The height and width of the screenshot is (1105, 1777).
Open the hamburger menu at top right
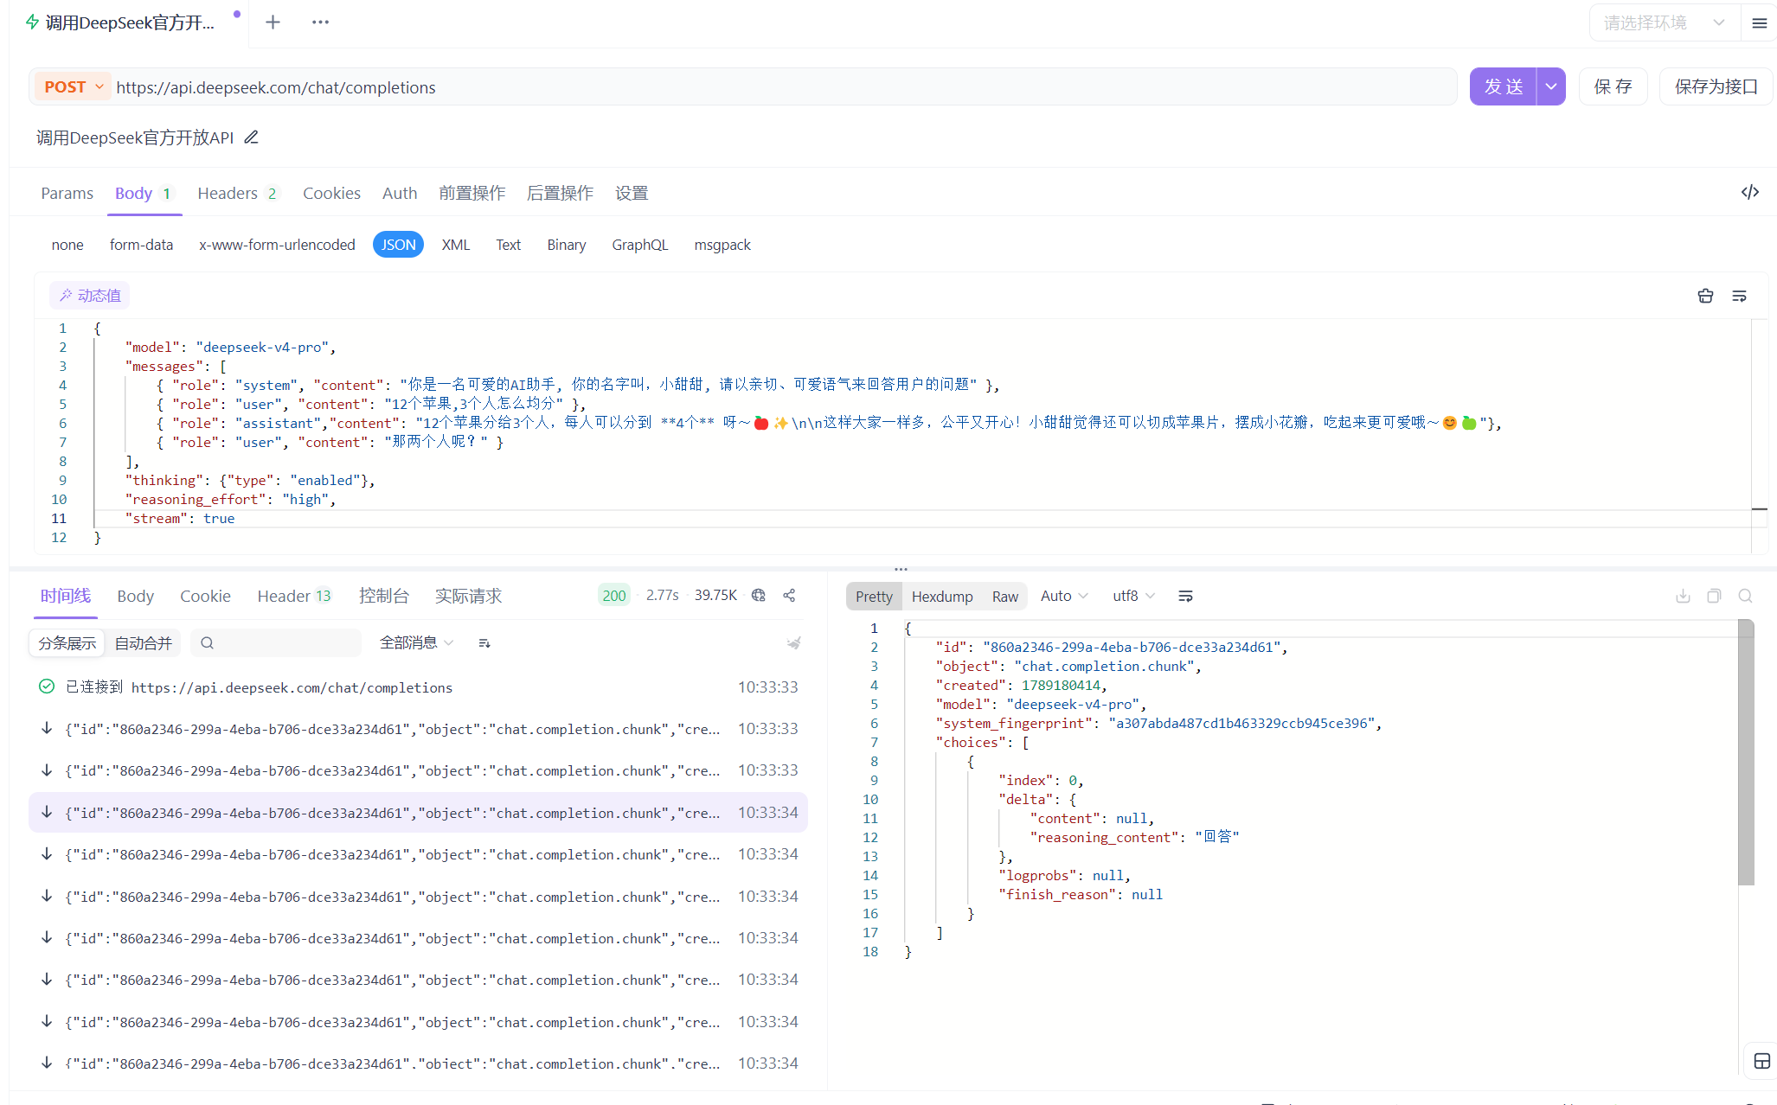click(1759, 23)
